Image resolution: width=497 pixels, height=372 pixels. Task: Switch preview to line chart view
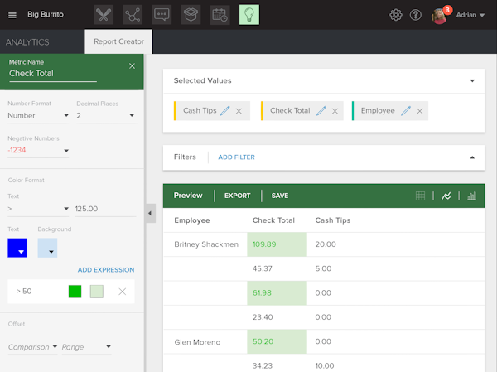click(x=446, y=196)
